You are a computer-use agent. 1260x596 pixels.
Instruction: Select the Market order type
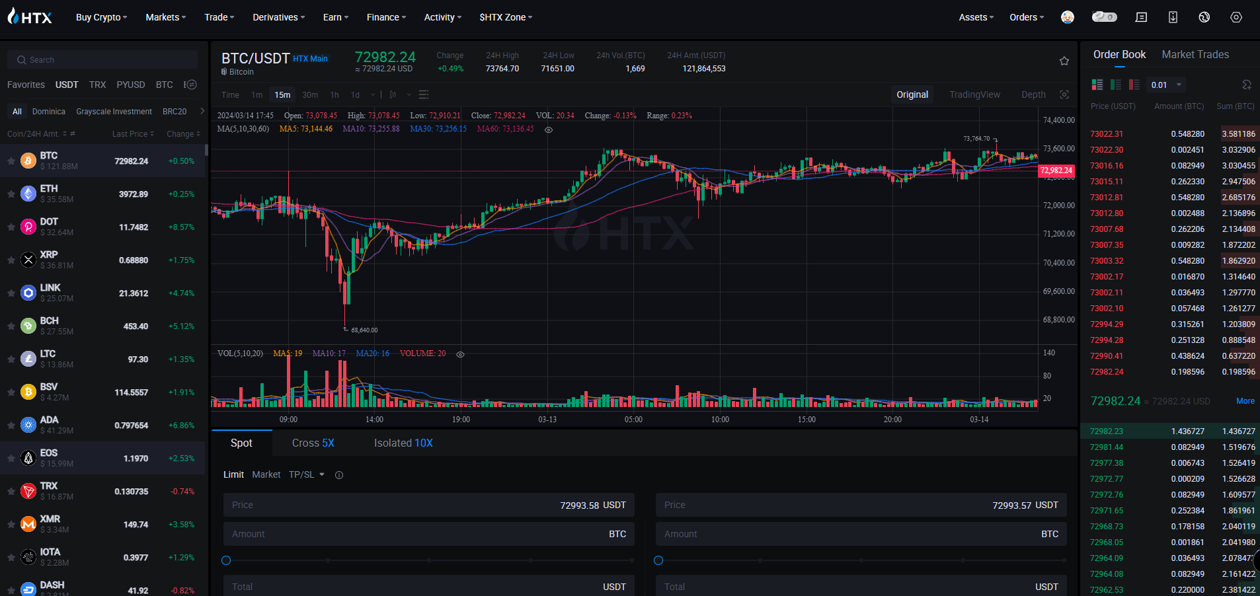266,474
